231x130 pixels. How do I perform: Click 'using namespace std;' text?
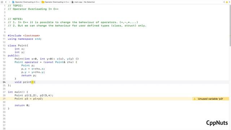(25, 39)
